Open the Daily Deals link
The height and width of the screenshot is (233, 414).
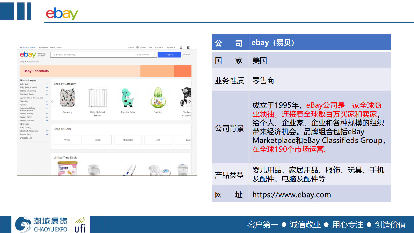point(43,47)
